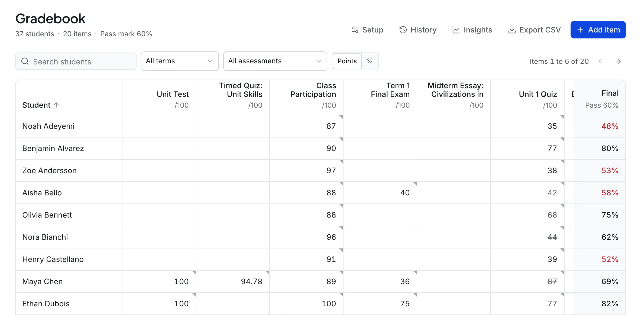
Task: View Insights chart
Action: click(x=472, y=30)
